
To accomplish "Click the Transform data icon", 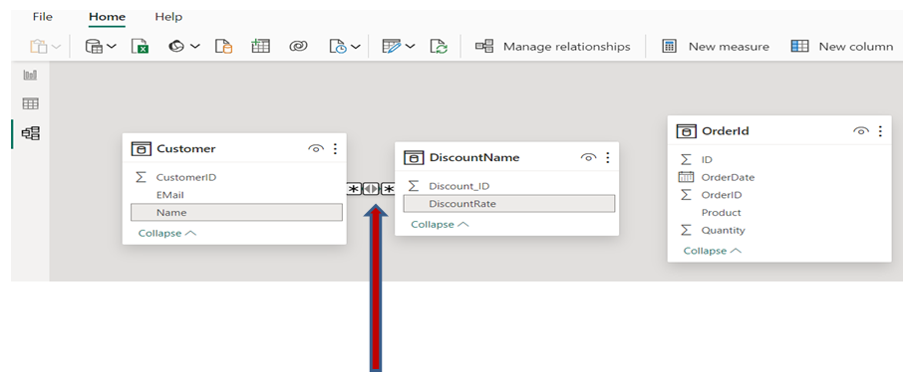I will click(392, 47).
